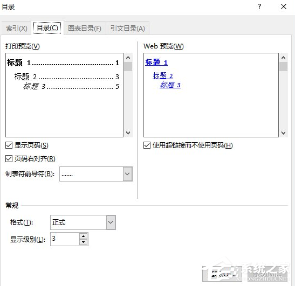Viewport: 295px width, 286px height.
Task: Uncheck 使用超链接而不使用页码(H)
Action: [147, 145]
